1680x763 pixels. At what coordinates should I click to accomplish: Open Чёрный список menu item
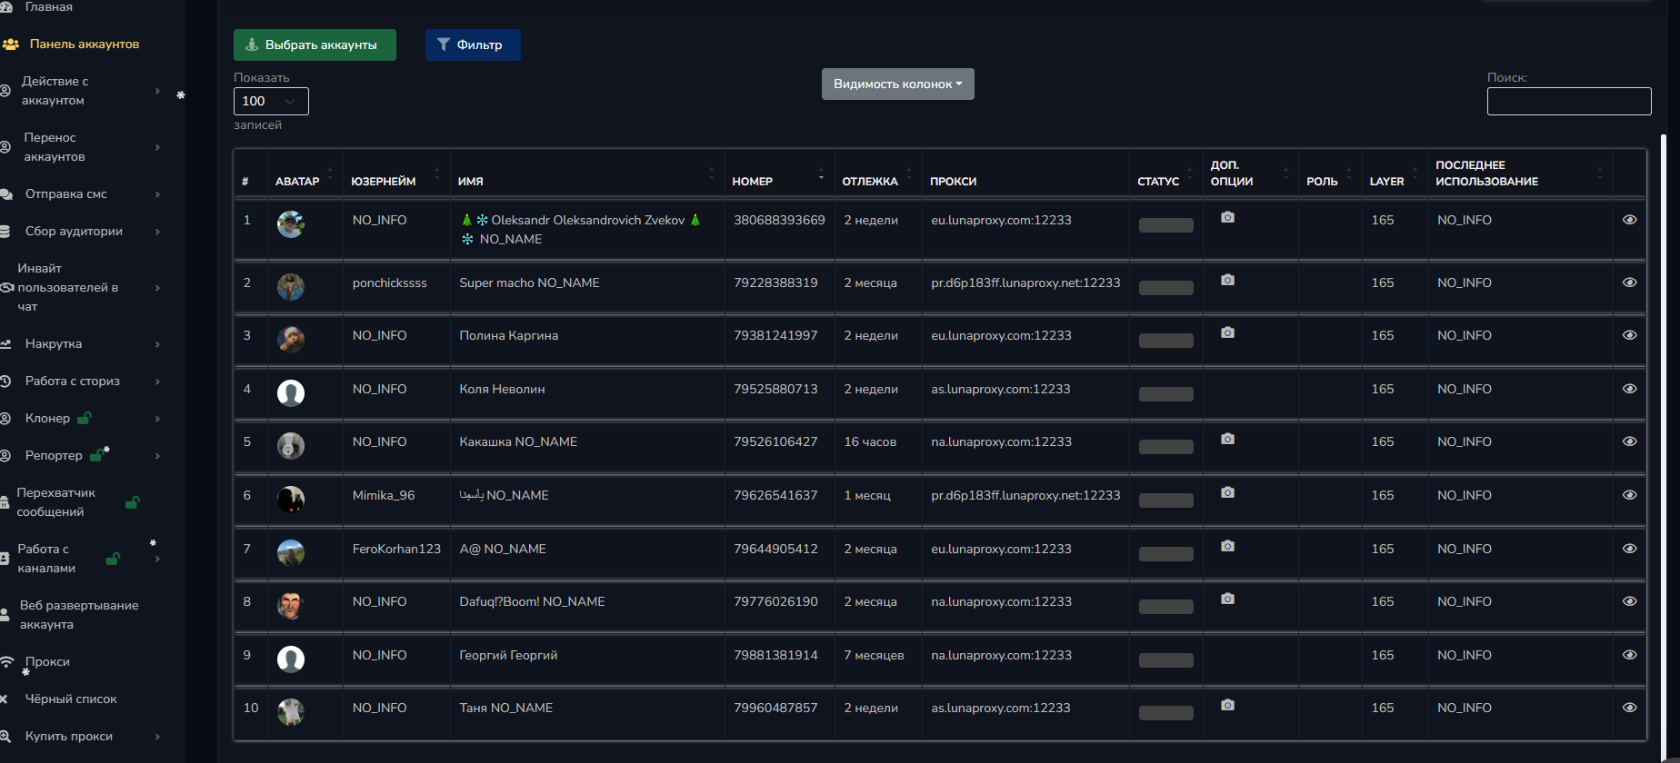(71, 699)
